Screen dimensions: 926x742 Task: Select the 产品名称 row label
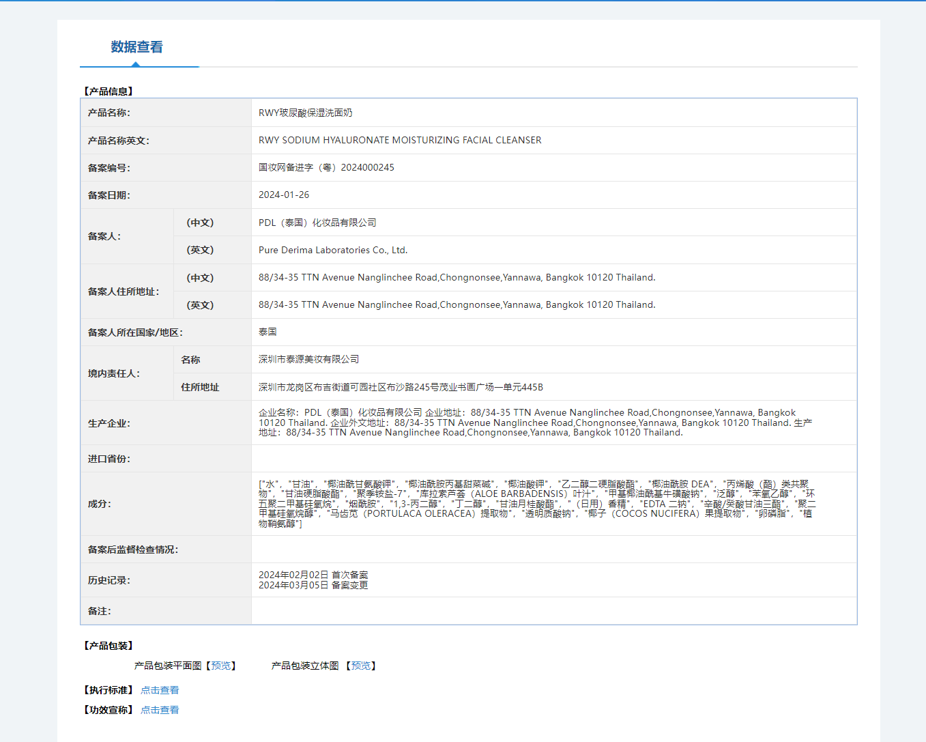[x=109, y=113]
